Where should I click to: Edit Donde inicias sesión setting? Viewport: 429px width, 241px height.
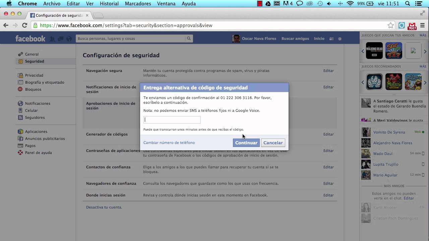[328, 195]
